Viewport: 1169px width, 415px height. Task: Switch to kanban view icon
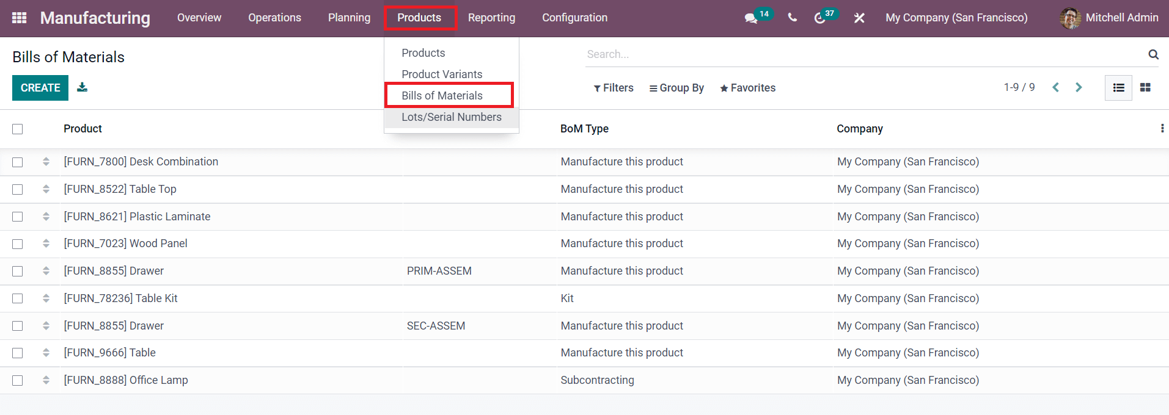click(x=1145, y=88)
